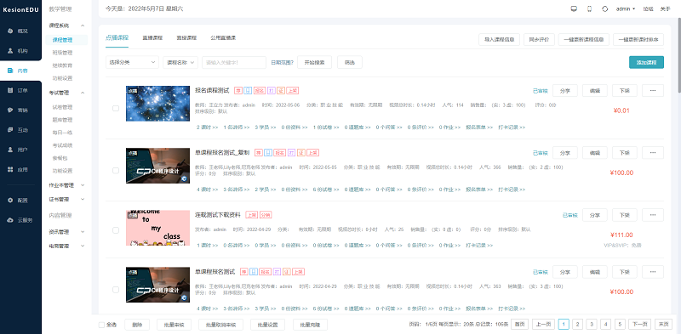Click the 云服务 cloud service icon

(10, 220)
